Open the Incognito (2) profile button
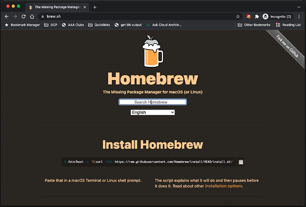The image size is (306, 207). [x=277, y=16]
